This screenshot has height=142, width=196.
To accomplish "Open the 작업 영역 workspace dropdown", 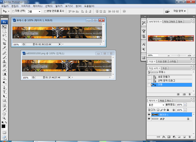I will tap(179, 11).
